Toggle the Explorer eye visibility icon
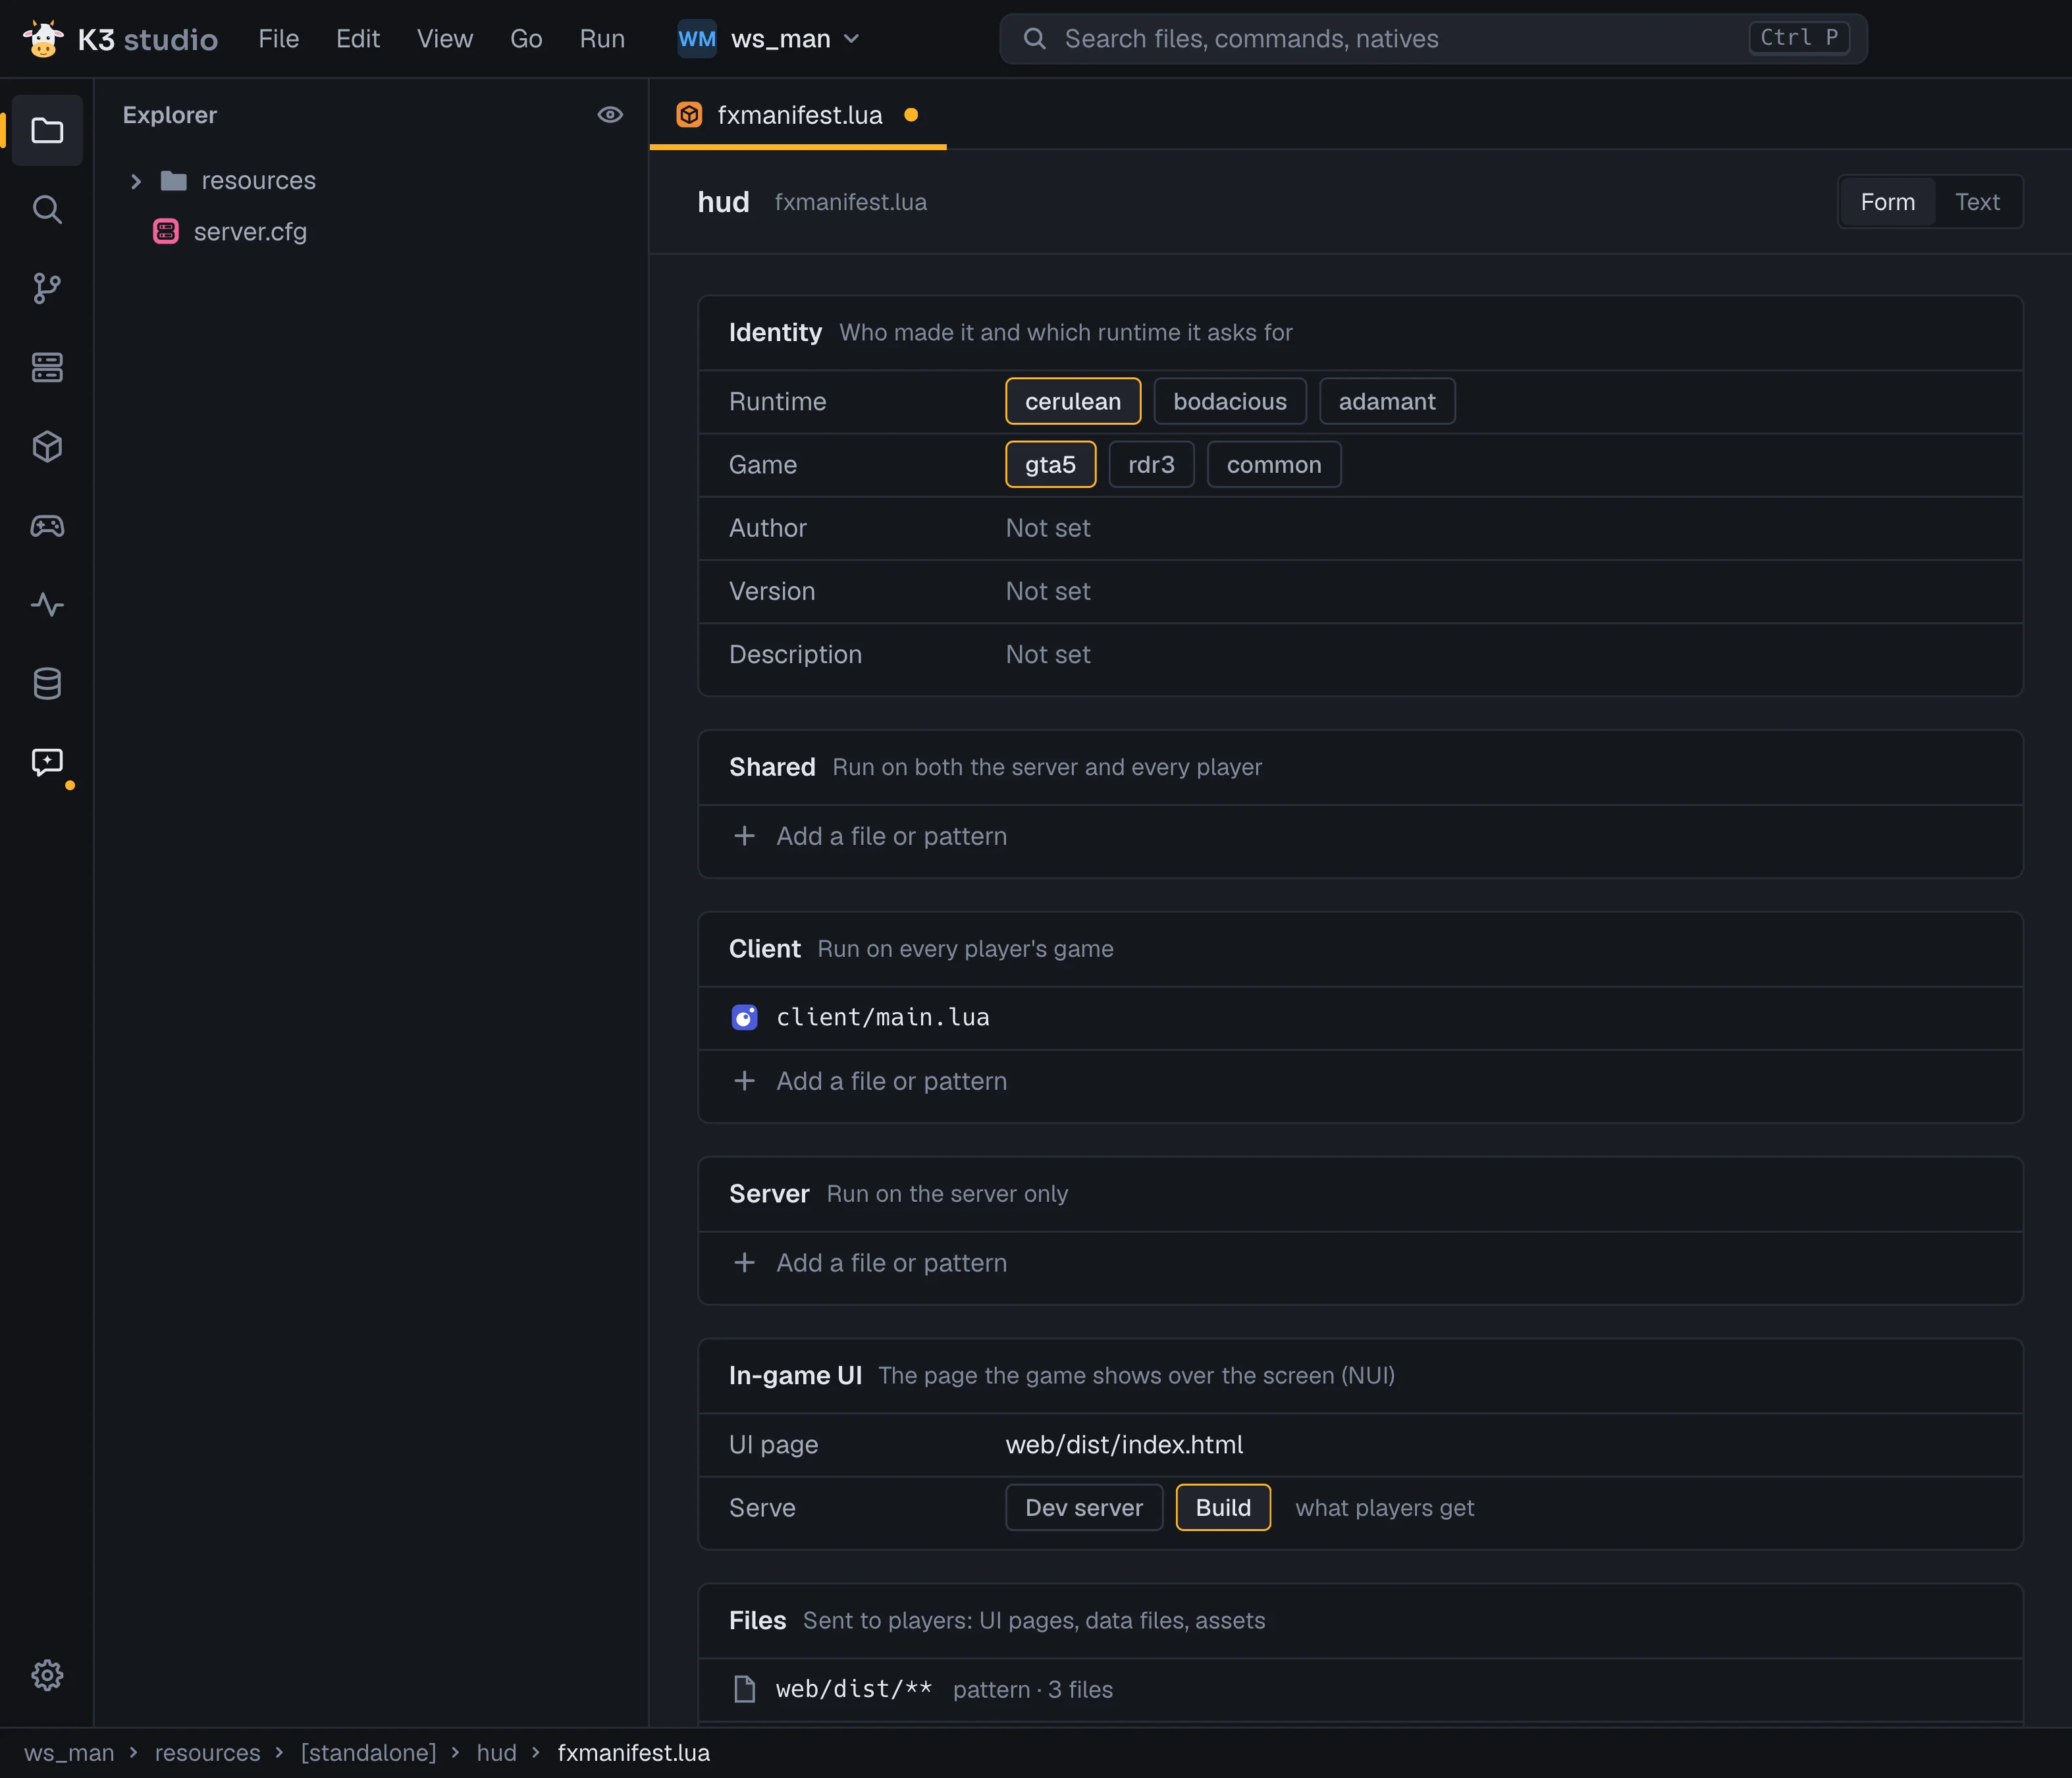The height and width of the screenshot is (1778, 2072). [610, 115]
